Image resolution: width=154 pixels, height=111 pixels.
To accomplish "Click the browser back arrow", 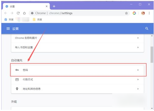I will click(x=6, y=13).
